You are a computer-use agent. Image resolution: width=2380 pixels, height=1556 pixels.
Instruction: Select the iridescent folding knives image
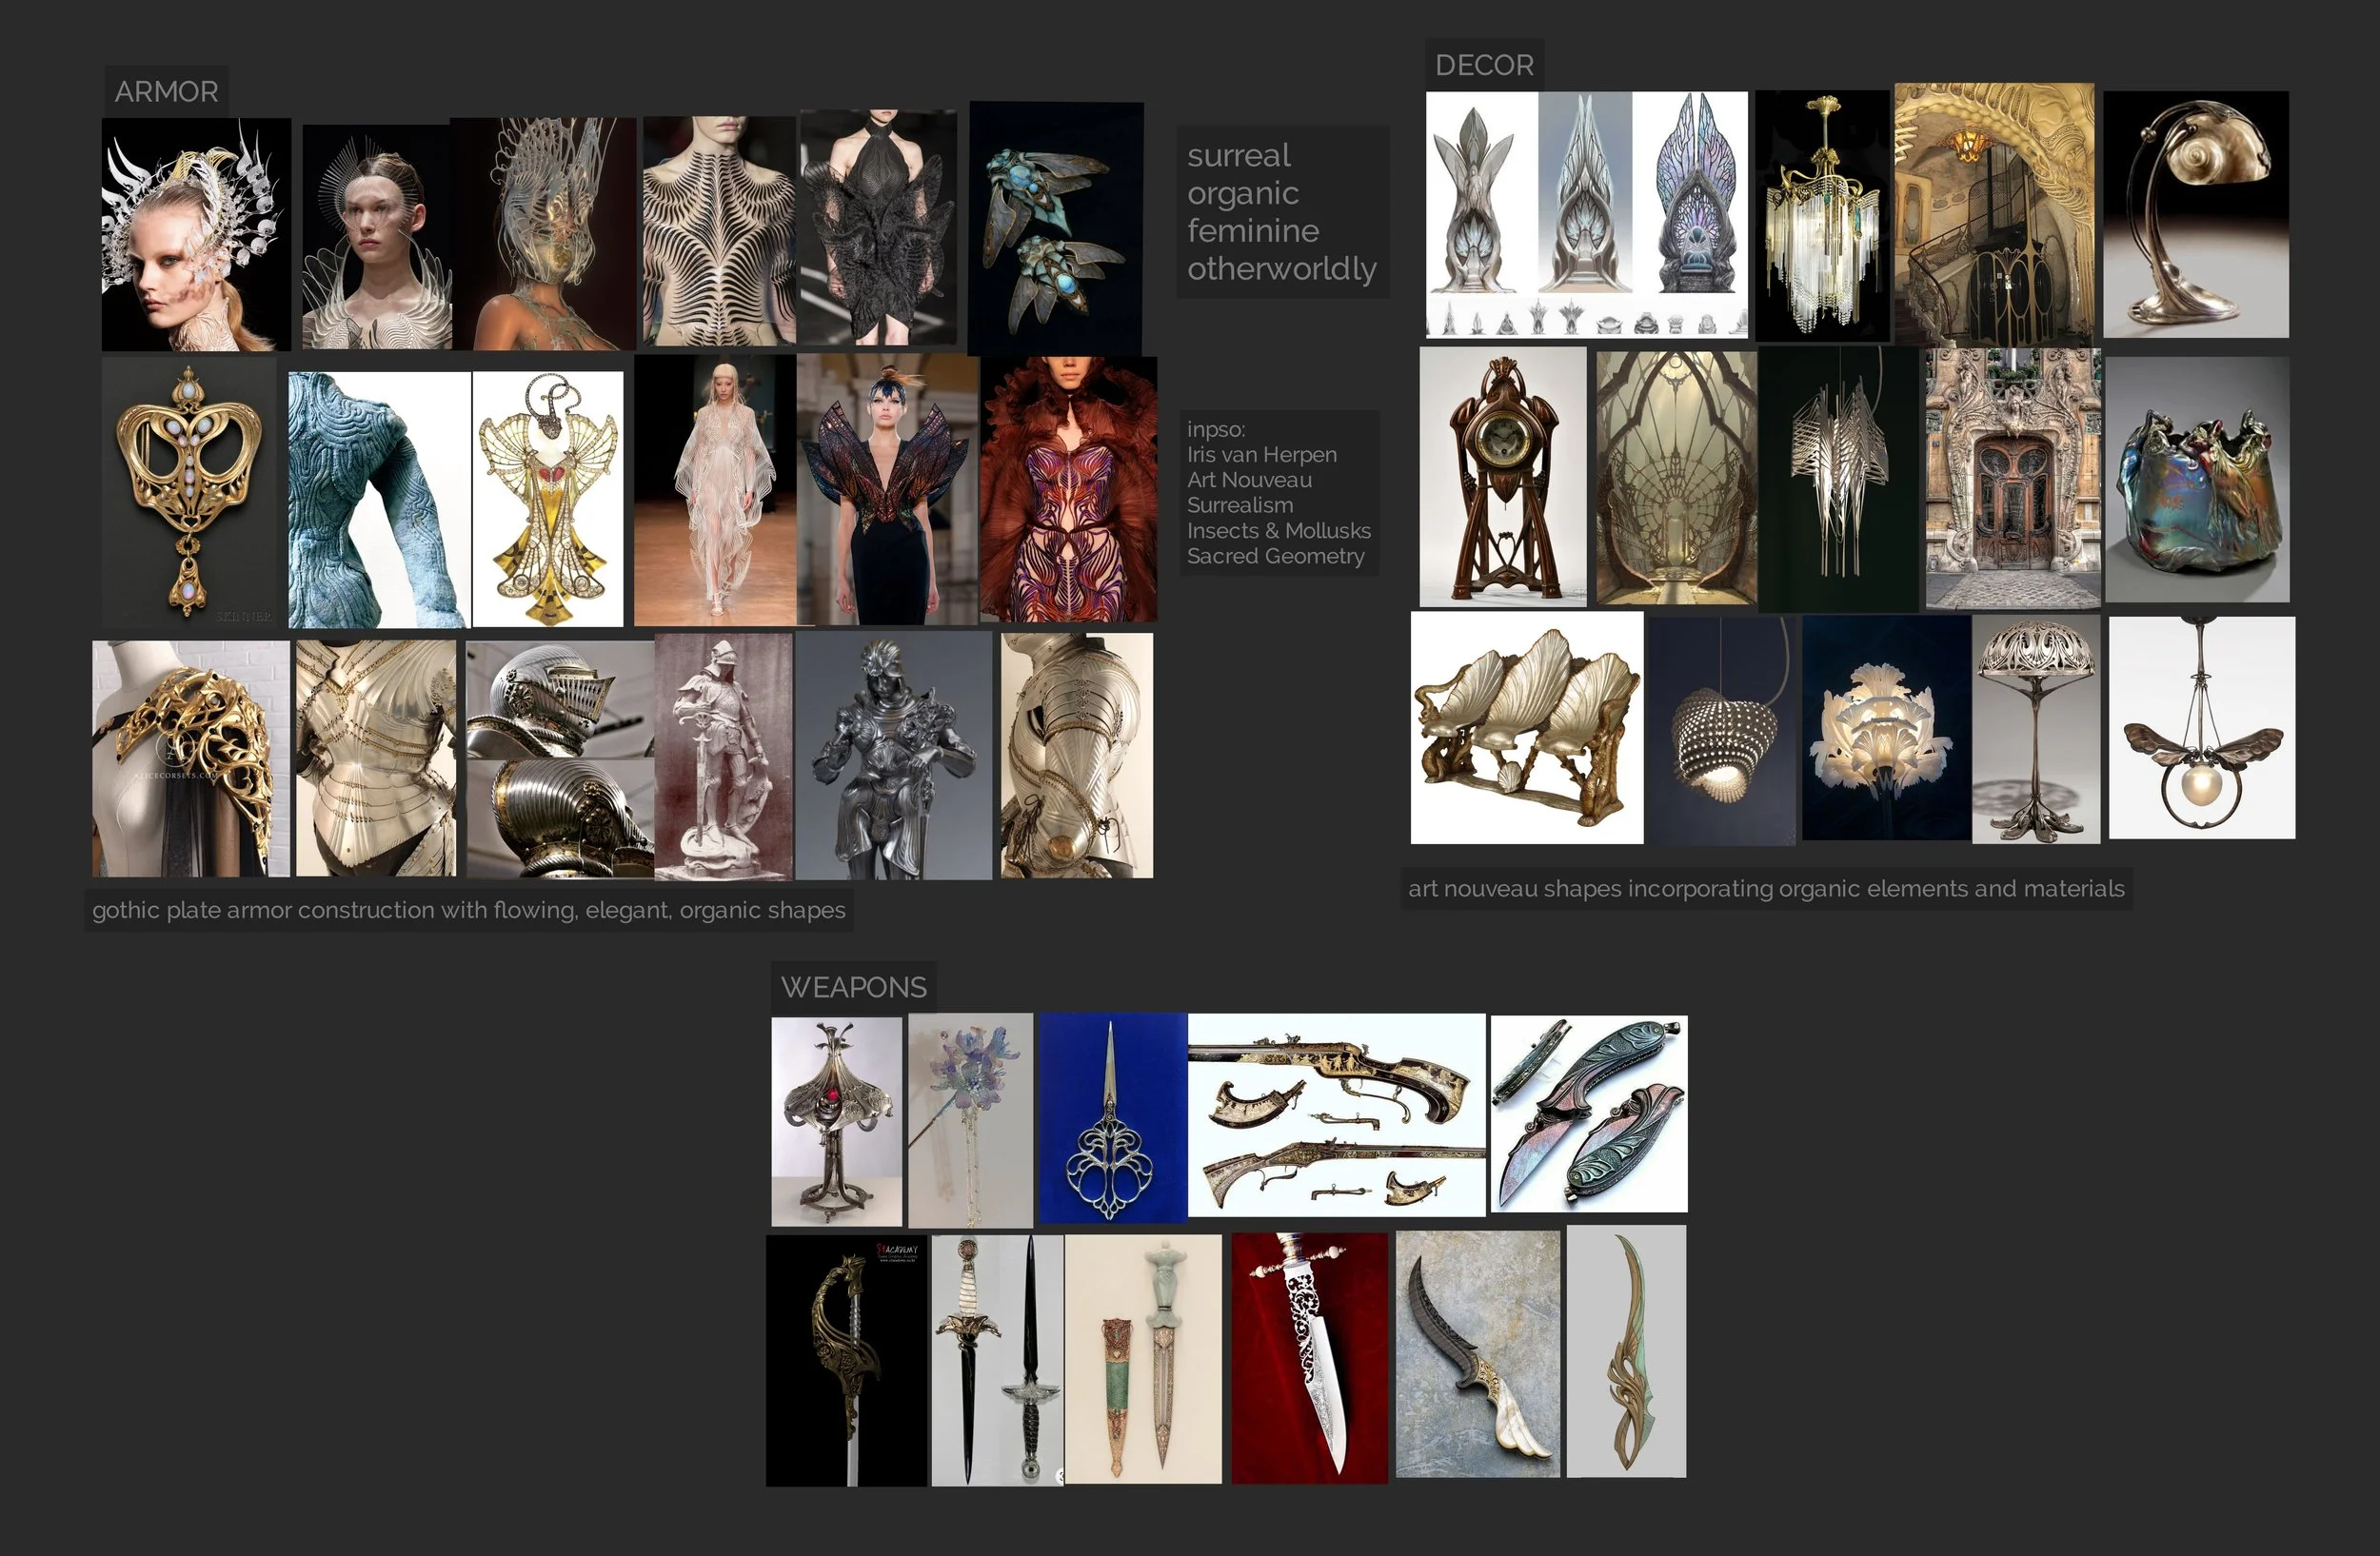(x=1588, y=1113)
